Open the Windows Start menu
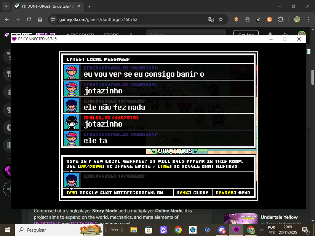315x236 pixels. tap(7, 230)
